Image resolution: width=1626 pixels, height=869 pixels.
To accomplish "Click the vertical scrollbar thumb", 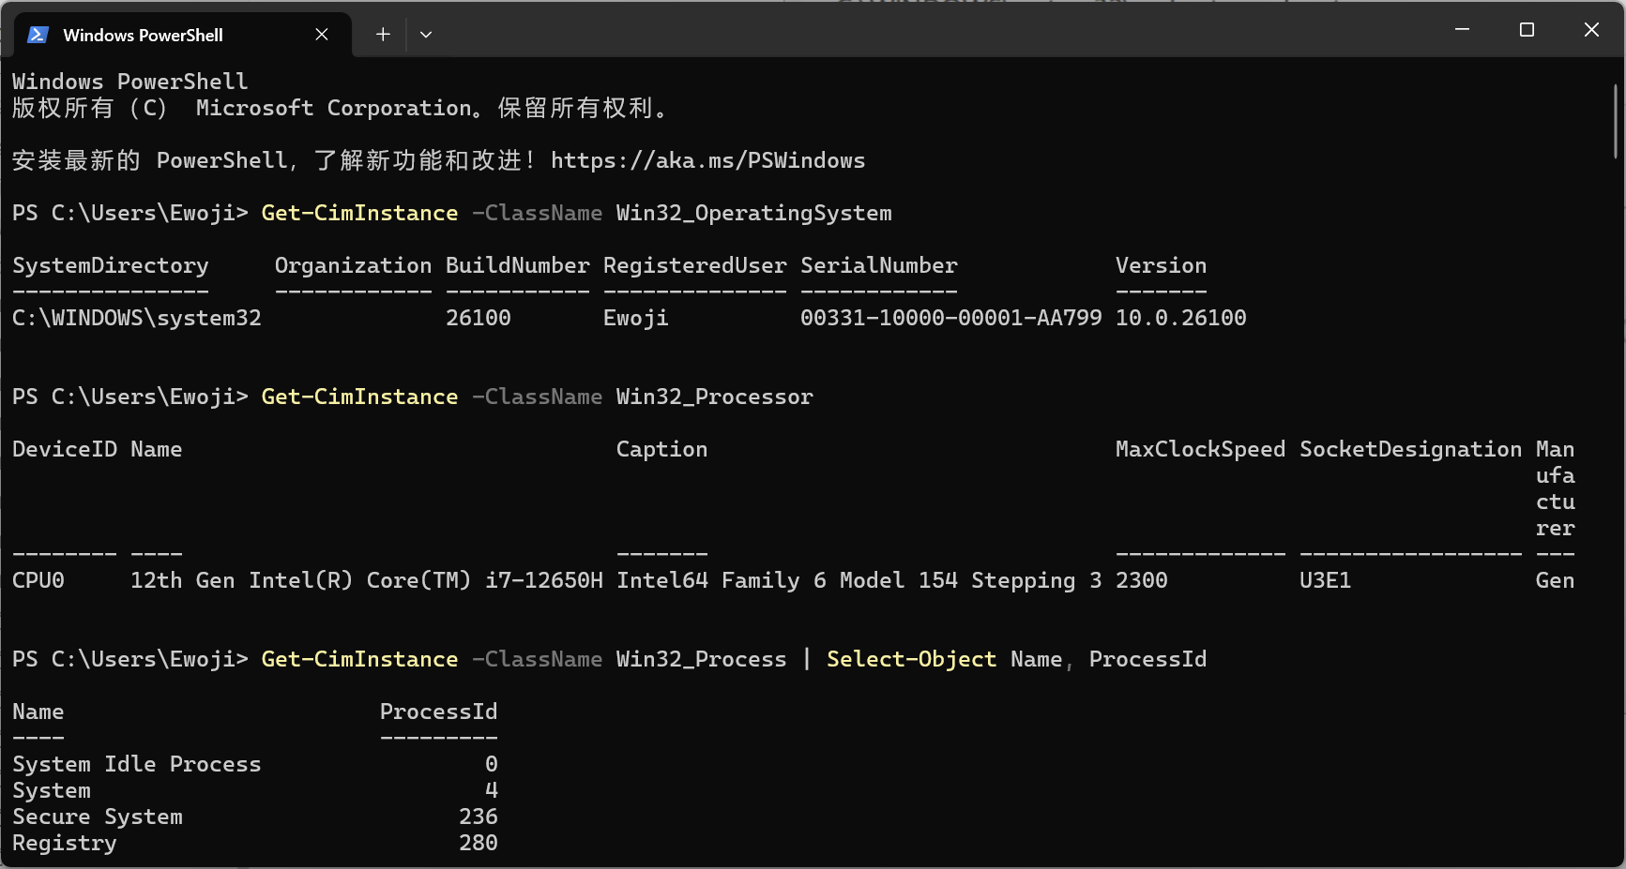I will pos(1616,121).
